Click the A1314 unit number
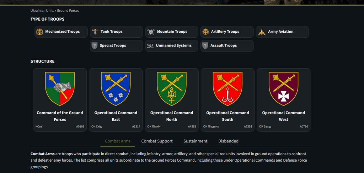This screenshot has height=173, width=364. (x=136, y=126)
